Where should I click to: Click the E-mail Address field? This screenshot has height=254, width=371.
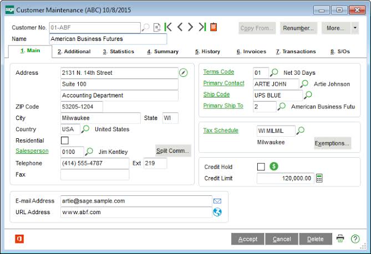pyautogui.click(x=136, y=201)
